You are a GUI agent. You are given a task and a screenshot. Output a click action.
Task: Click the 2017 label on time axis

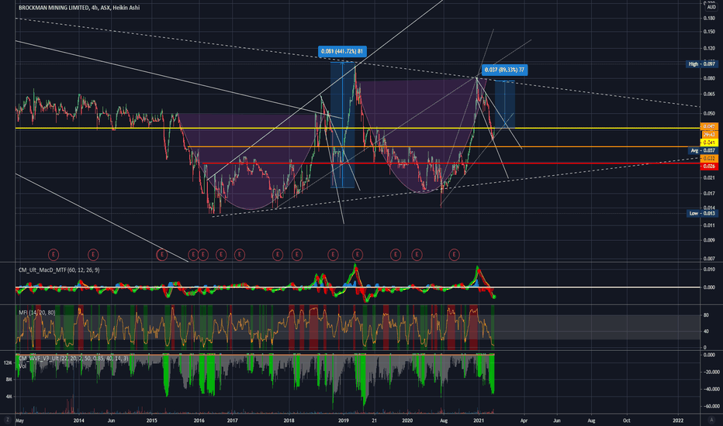(232, 421)
